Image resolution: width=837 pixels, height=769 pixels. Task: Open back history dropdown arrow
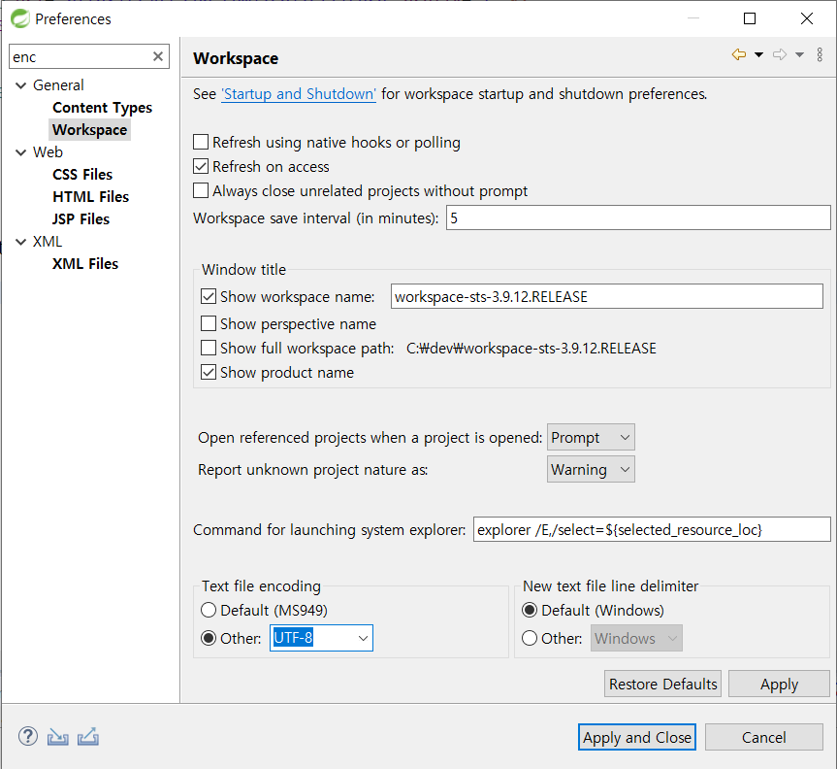tap(758, 54)
